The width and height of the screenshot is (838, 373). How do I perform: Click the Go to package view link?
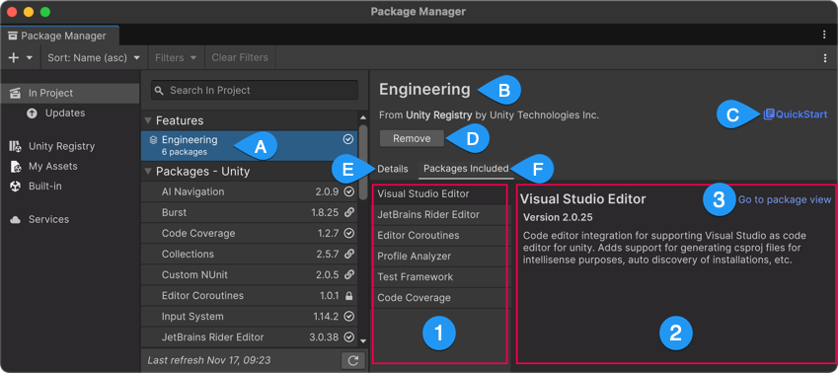click(785, 200)
